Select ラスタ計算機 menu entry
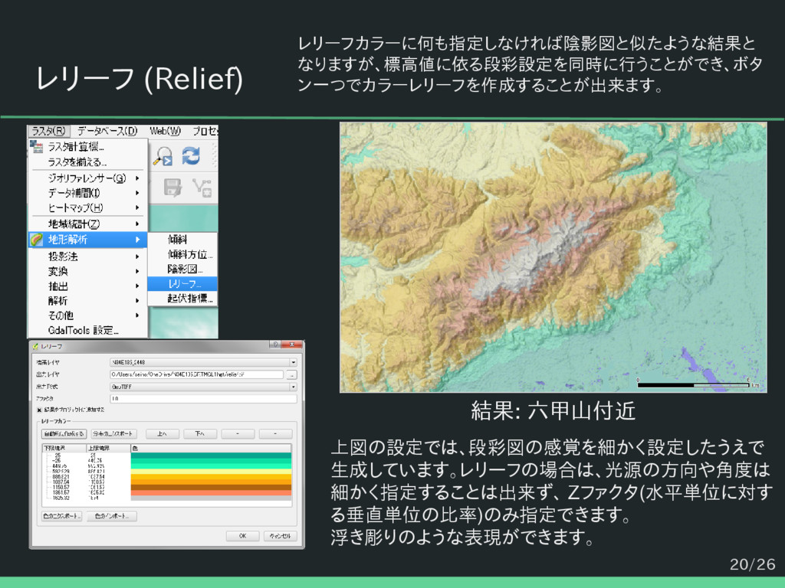This screenshot has width=785, height=588. pyautogui.click(x=88, y=146)
